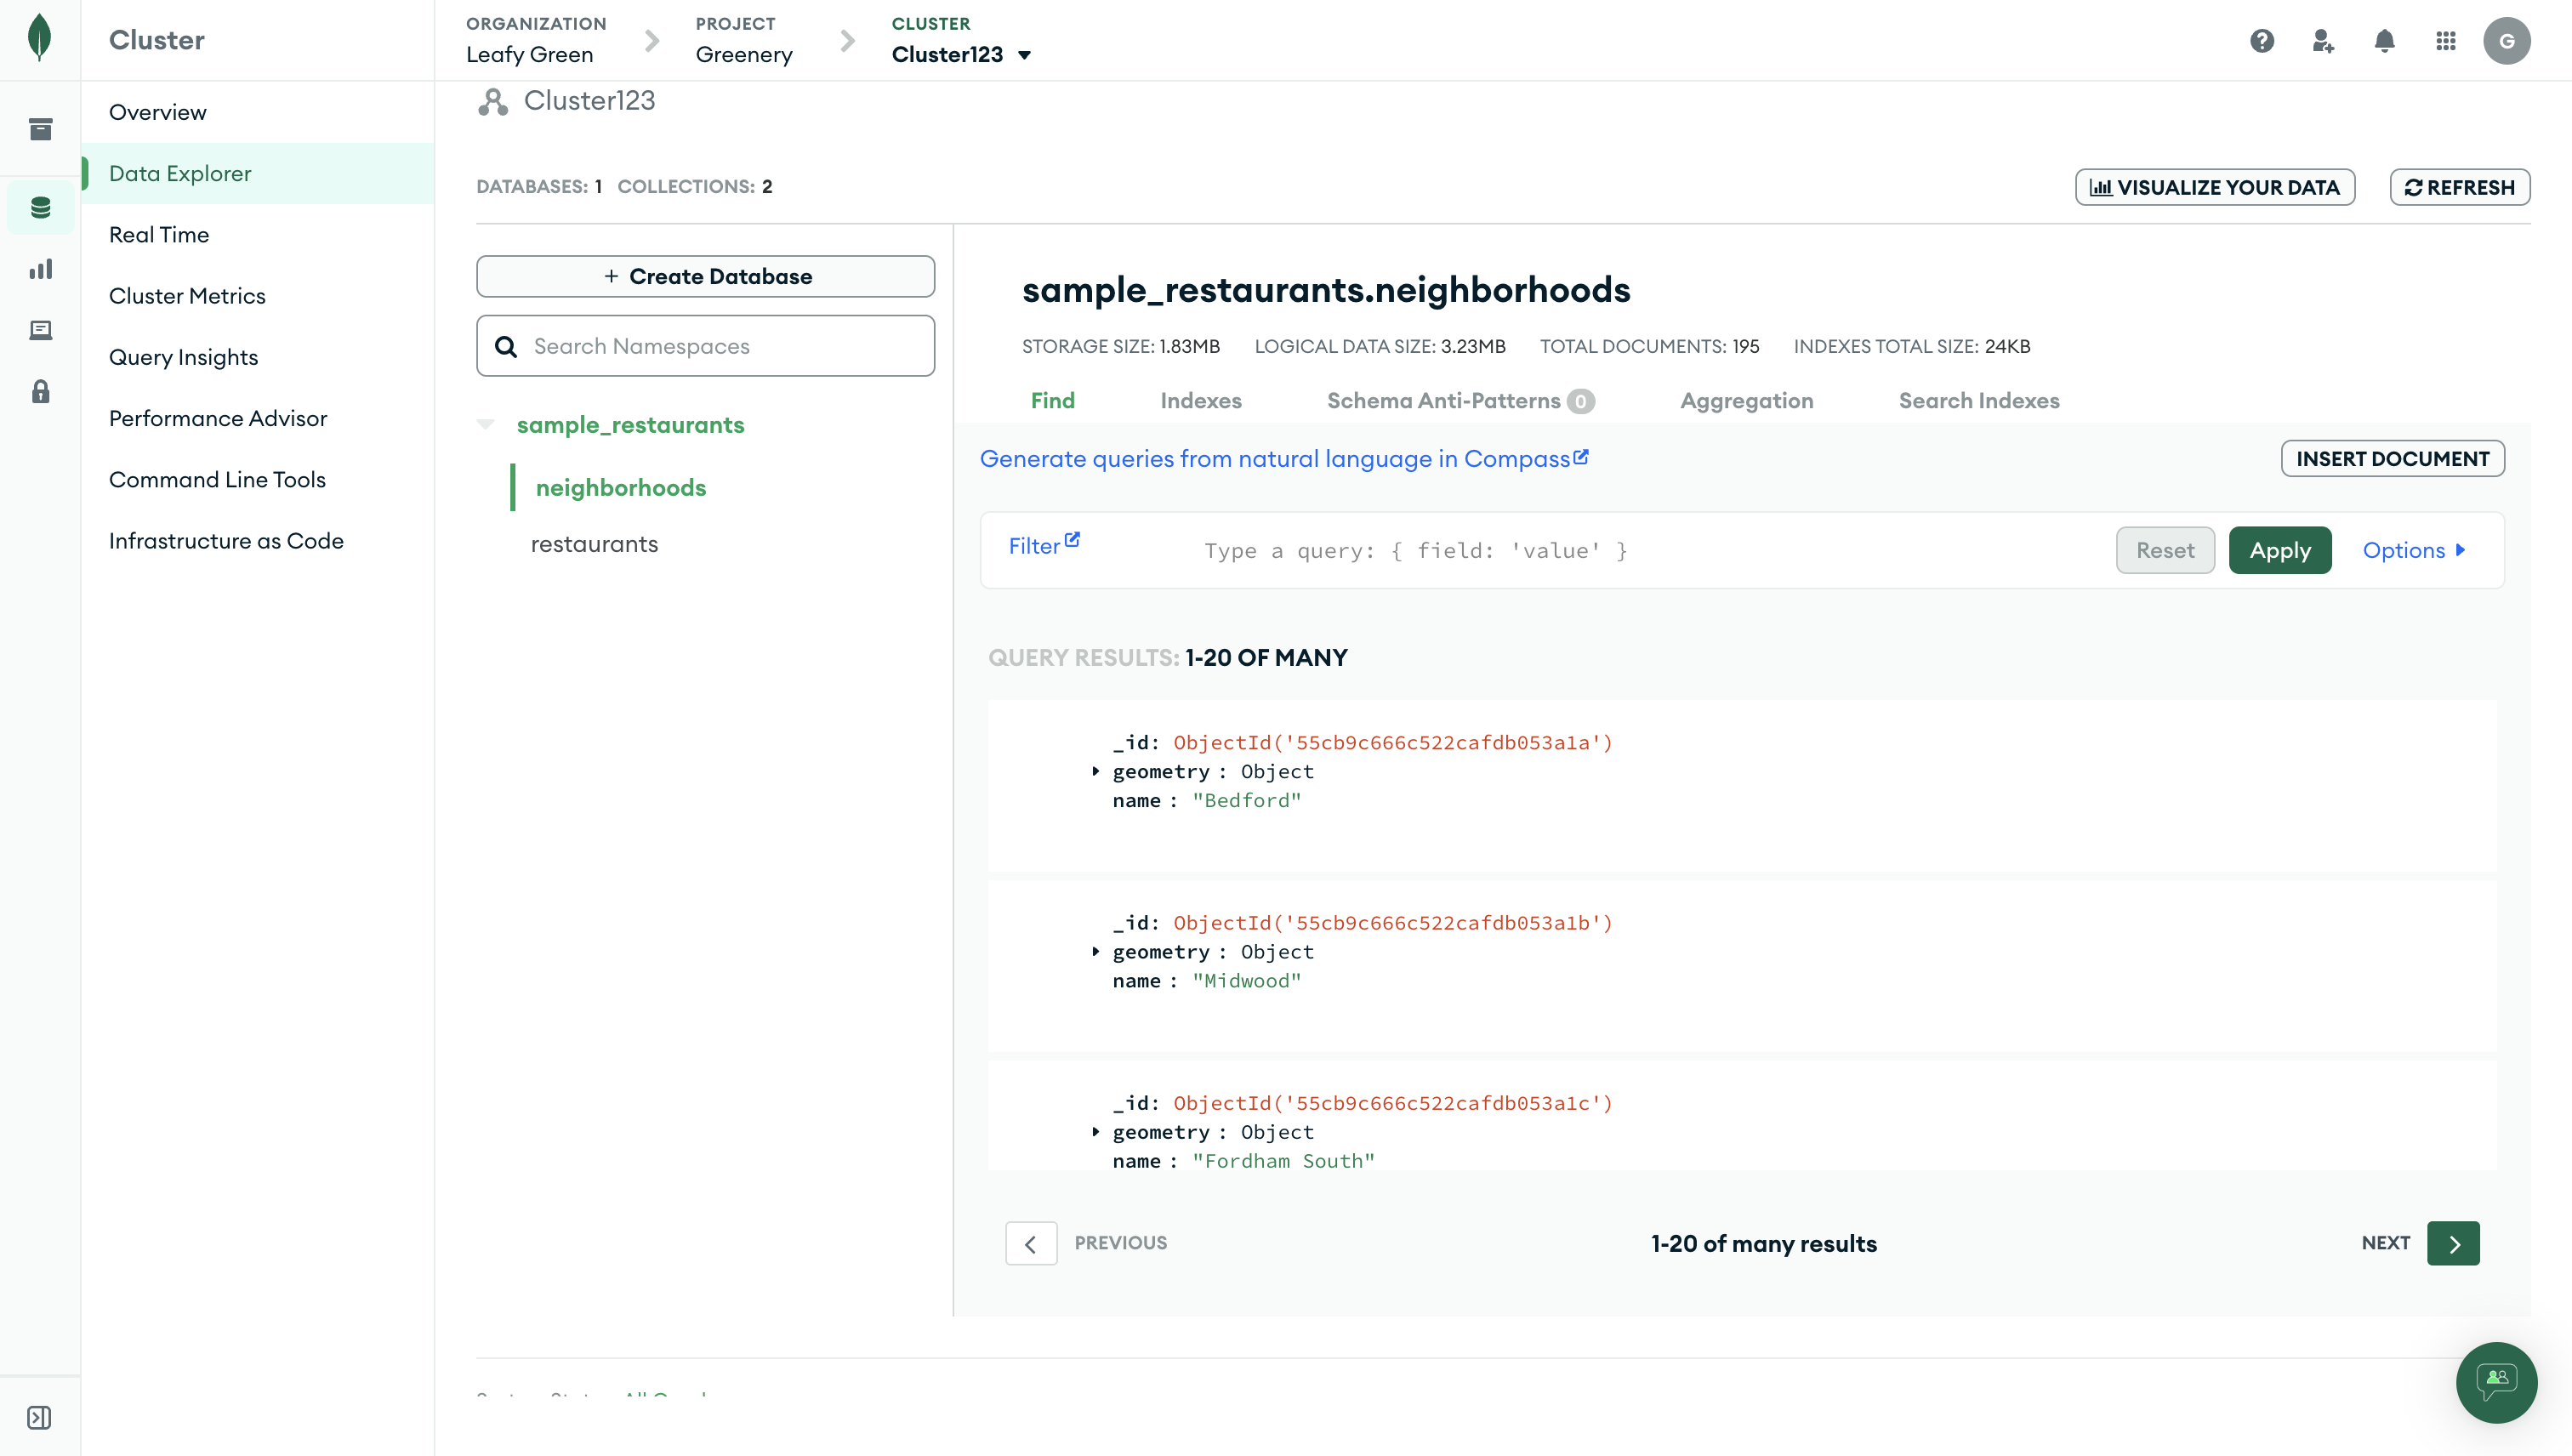Open Real Time menu item
The width and height of the screenshot is (2572, 1456).
tap(258, 234)
